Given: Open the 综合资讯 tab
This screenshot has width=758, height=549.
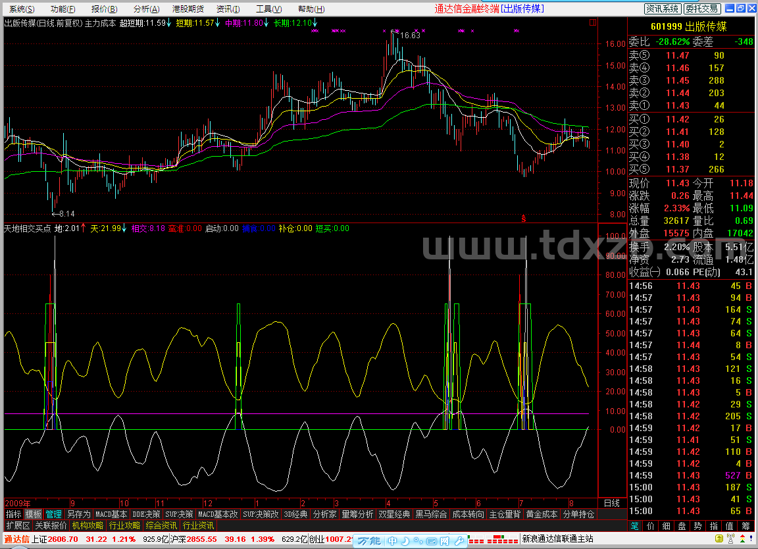Looking at the screenshot, I should (x=161, y=525).
